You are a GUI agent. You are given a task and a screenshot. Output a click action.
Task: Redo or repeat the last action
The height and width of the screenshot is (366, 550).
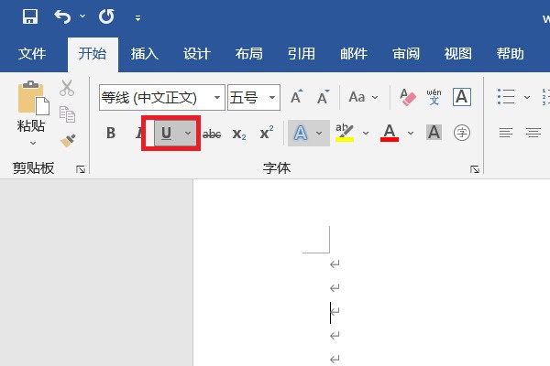106,16
